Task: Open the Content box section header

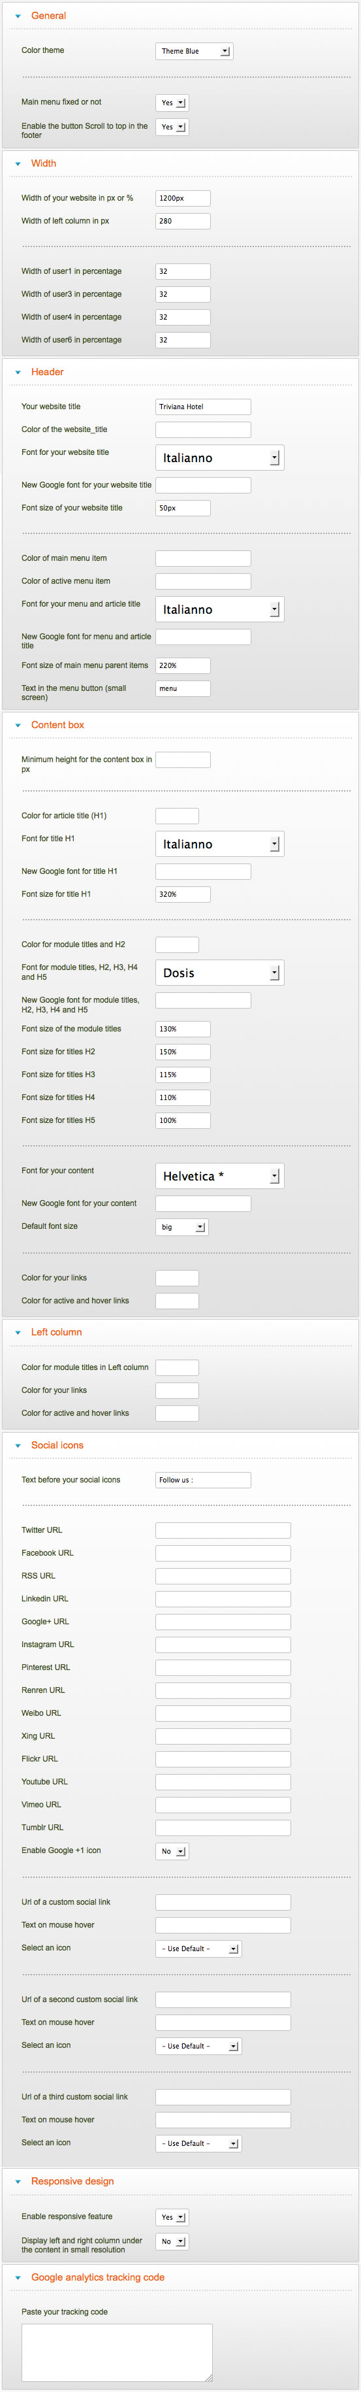Action: pyautogui.click(x=57, y=726)
